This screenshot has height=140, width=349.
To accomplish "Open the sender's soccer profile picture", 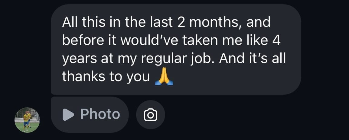I will tap(27, 120).
